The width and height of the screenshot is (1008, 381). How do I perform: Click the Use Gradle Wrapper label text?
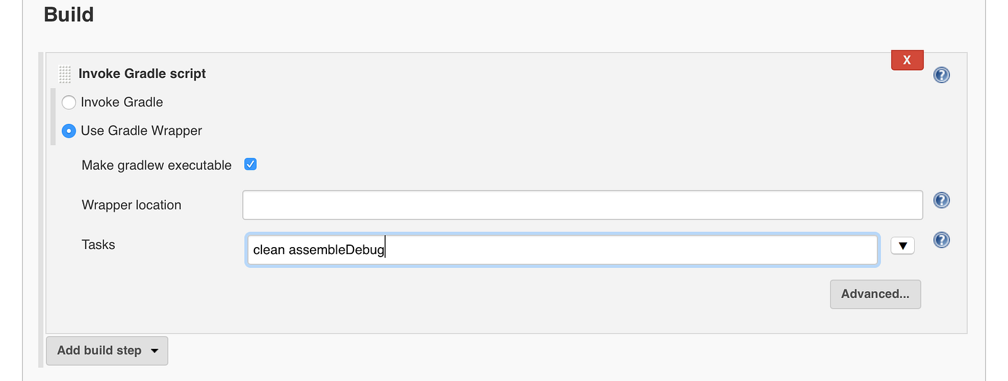tap(141, 131)
